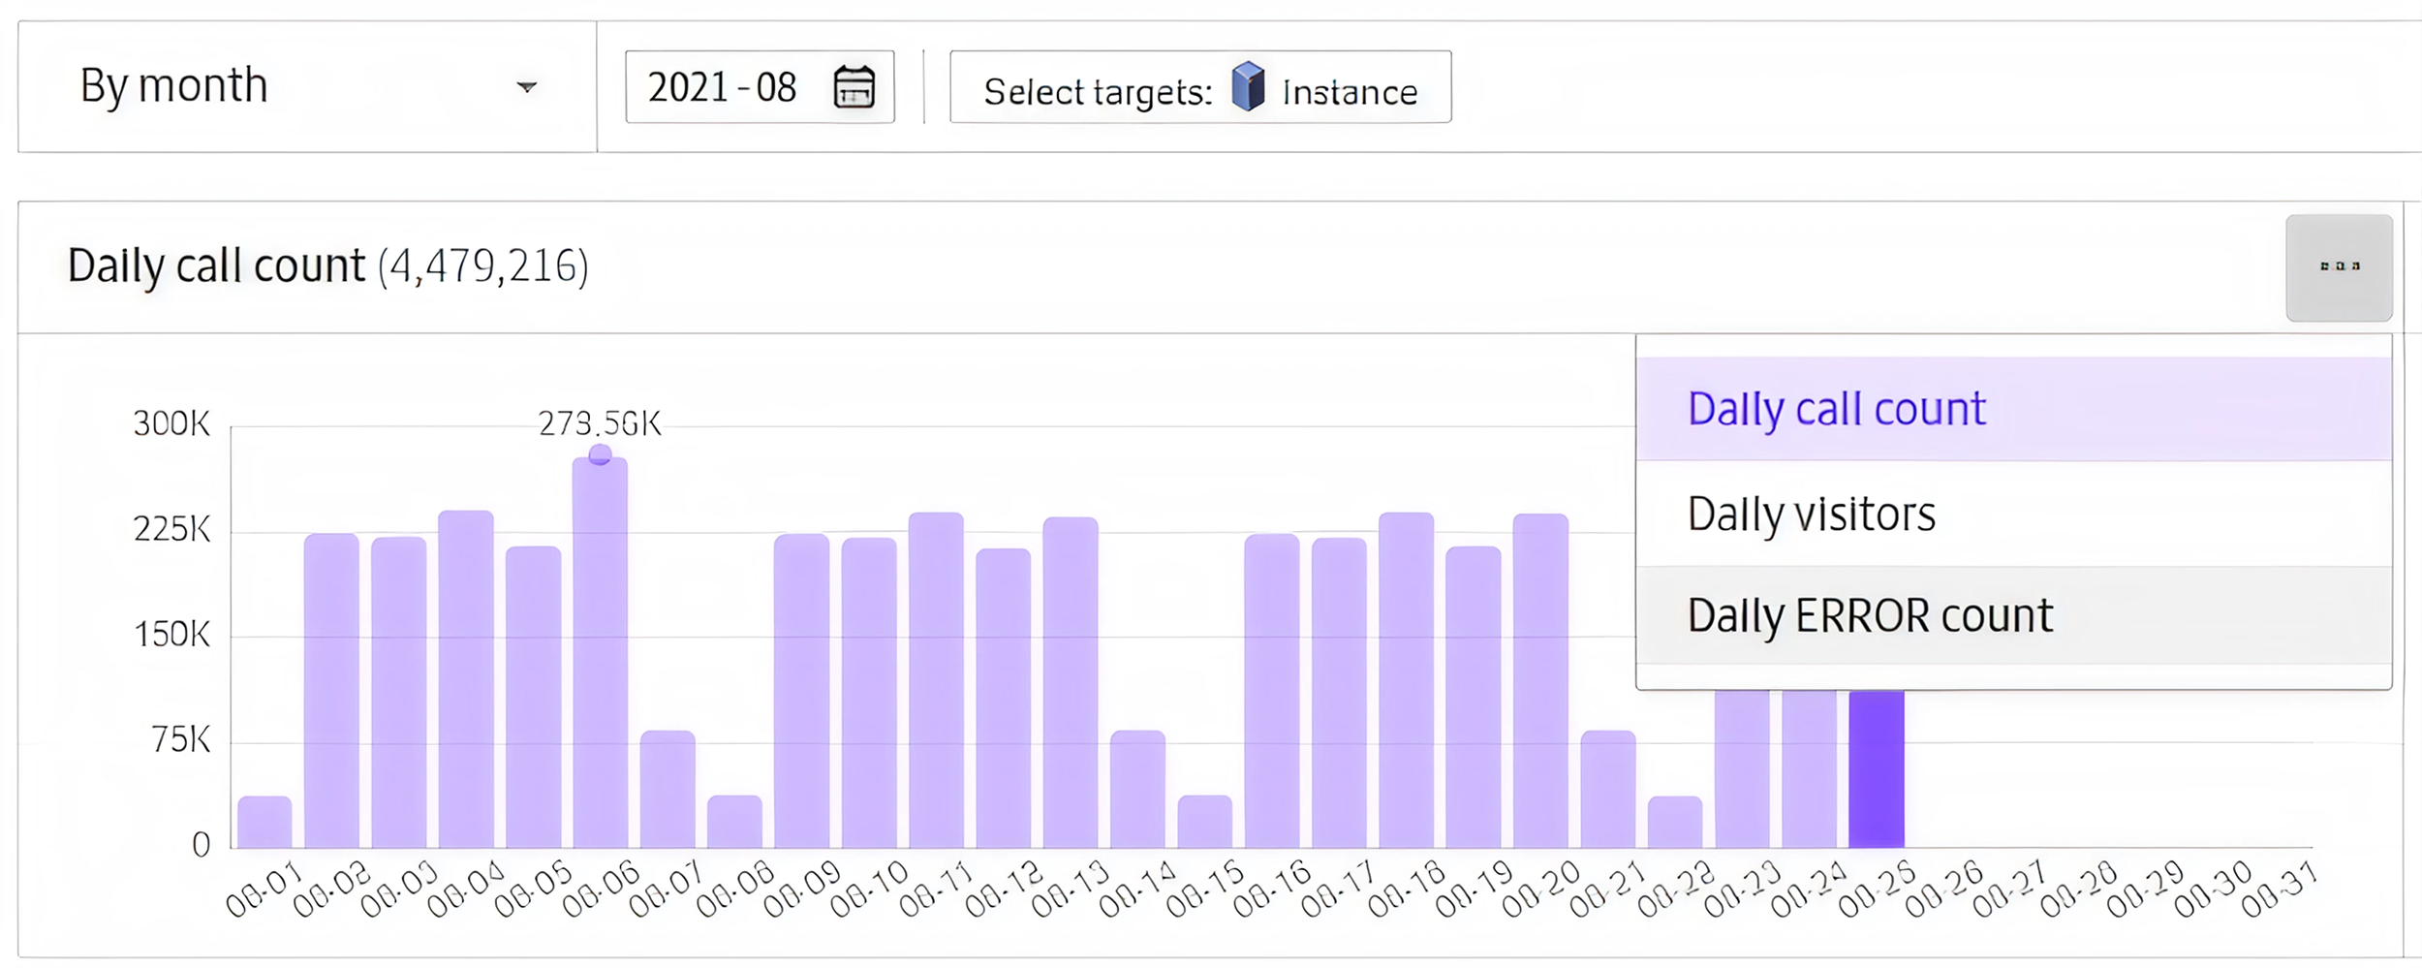
Task: Click the 08-14 bar in chart
Action: point(1137,789)
